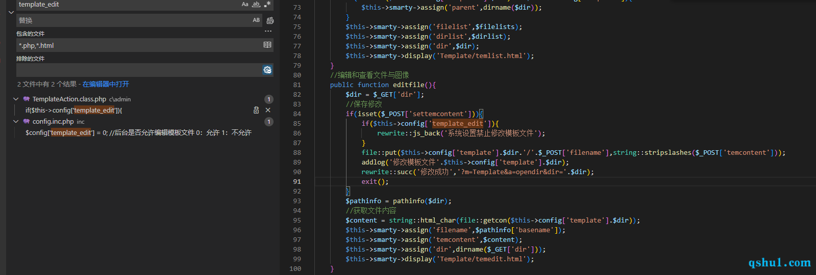816x275 pixels.
Task: Open TemplateAction.class.php result file
Action: 69,99
